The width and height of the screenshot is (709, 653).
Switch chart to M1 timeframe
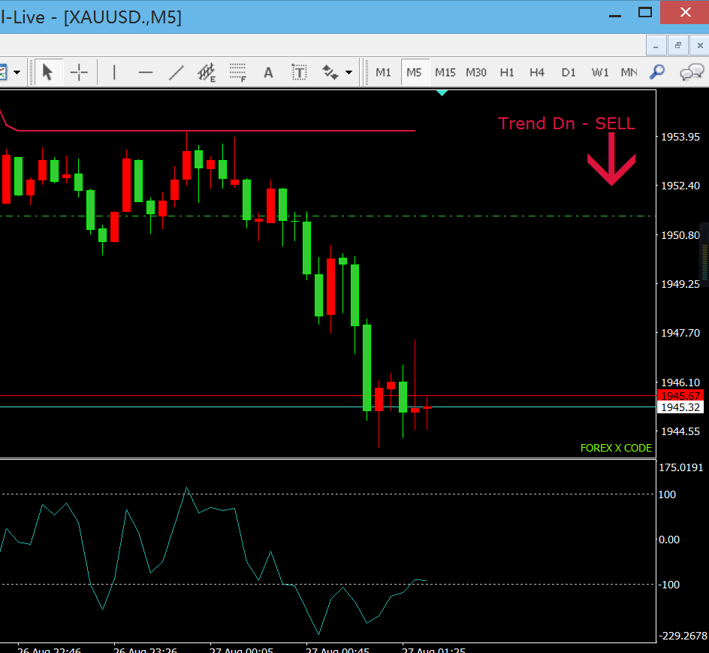pyautogui.click(x=383, y=72)
